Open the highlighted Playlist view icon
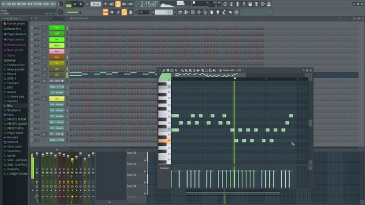The width and height of the screenshot is (365, 205). [106, 12]
